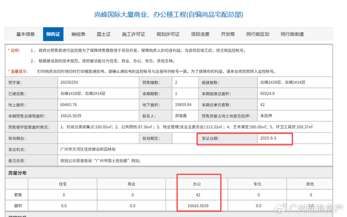Click the 面积 row label
This screenshot has height=217, width=347.
pos(18,206)
